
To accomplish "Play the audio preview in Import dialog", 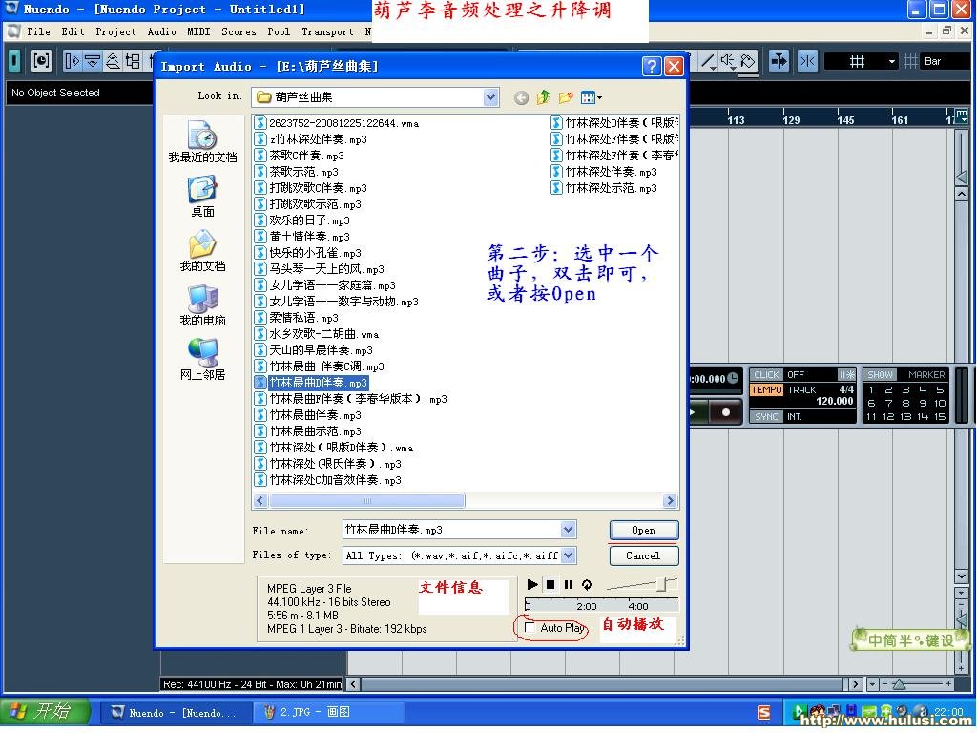I will (x=532, y=585).
